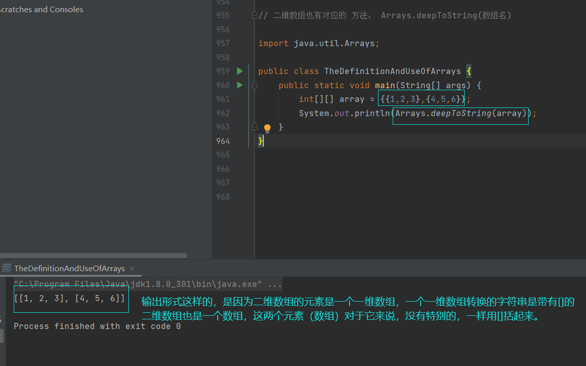Collapse the main method code block
The image size is (586, 366).
click(255, 86)
